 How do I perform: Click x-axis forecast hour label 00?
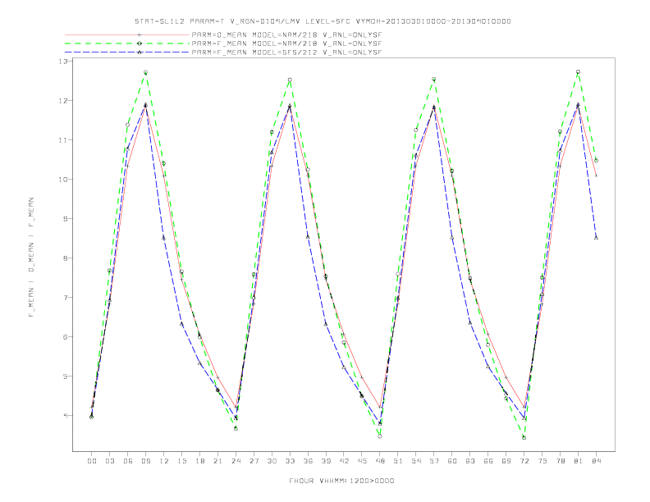coord(92,461)
